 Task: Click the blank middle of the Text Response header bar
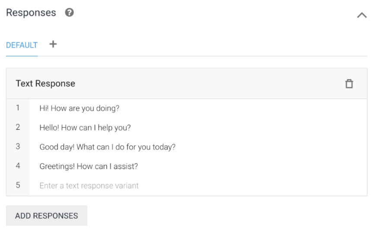tap(208, 83)
